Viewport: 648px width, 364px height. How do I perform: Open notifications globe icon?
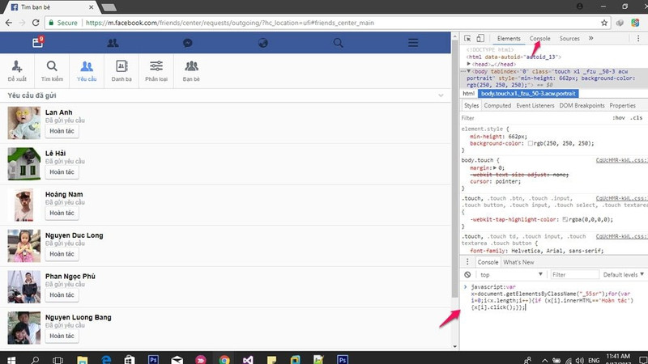[262, 43]
